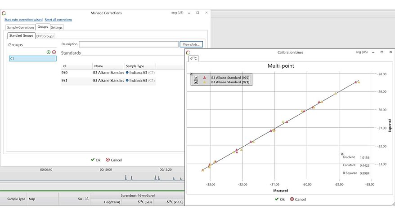
Task: Open the Settings tab
Action: tap(57, 27)
